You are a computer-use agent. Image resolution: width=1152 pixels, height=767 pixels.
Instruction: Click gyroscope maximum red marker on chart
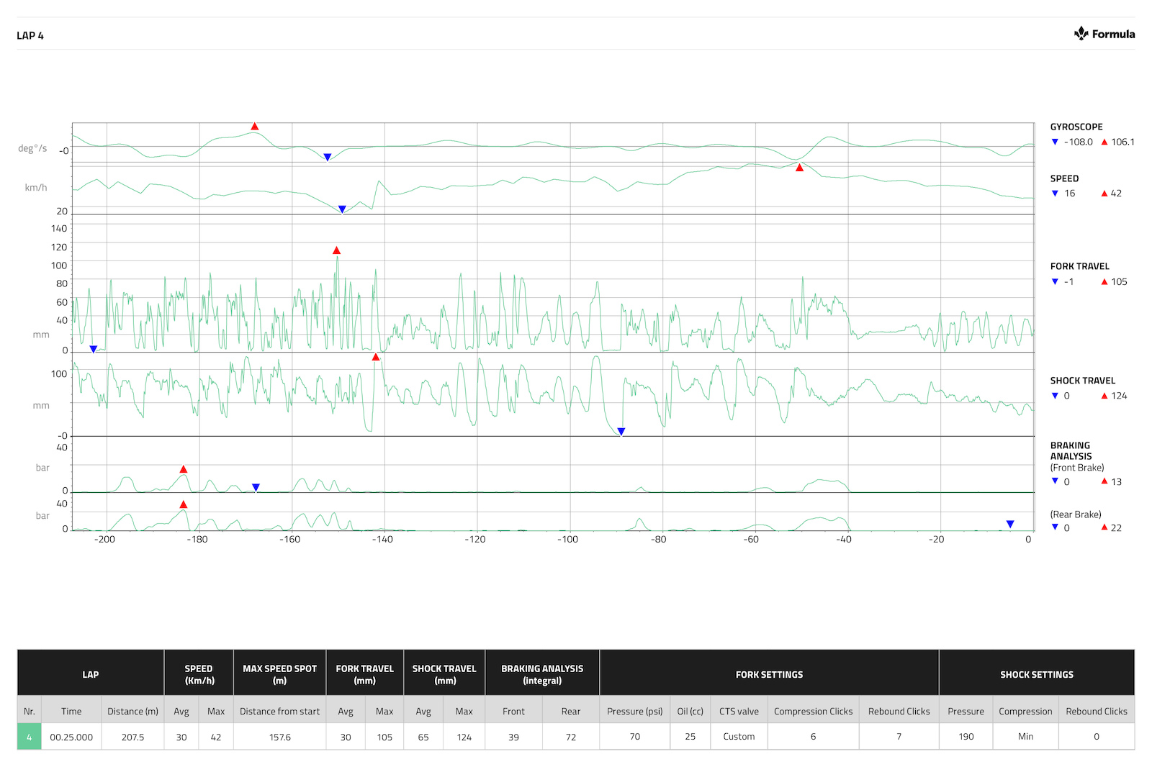(x=254, y=126)
